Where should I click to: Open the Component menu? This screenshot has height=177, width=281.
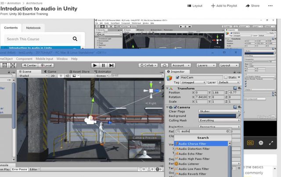point(24,59)
